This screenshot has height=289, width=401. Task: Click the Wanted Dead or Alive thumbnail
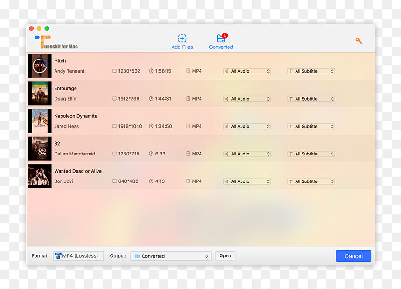point(40,176)
